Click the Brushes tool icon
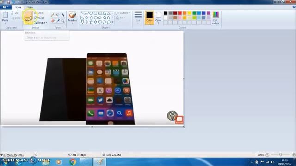Image resolution: width=296 pixels, height=166 pixels. 72,15
